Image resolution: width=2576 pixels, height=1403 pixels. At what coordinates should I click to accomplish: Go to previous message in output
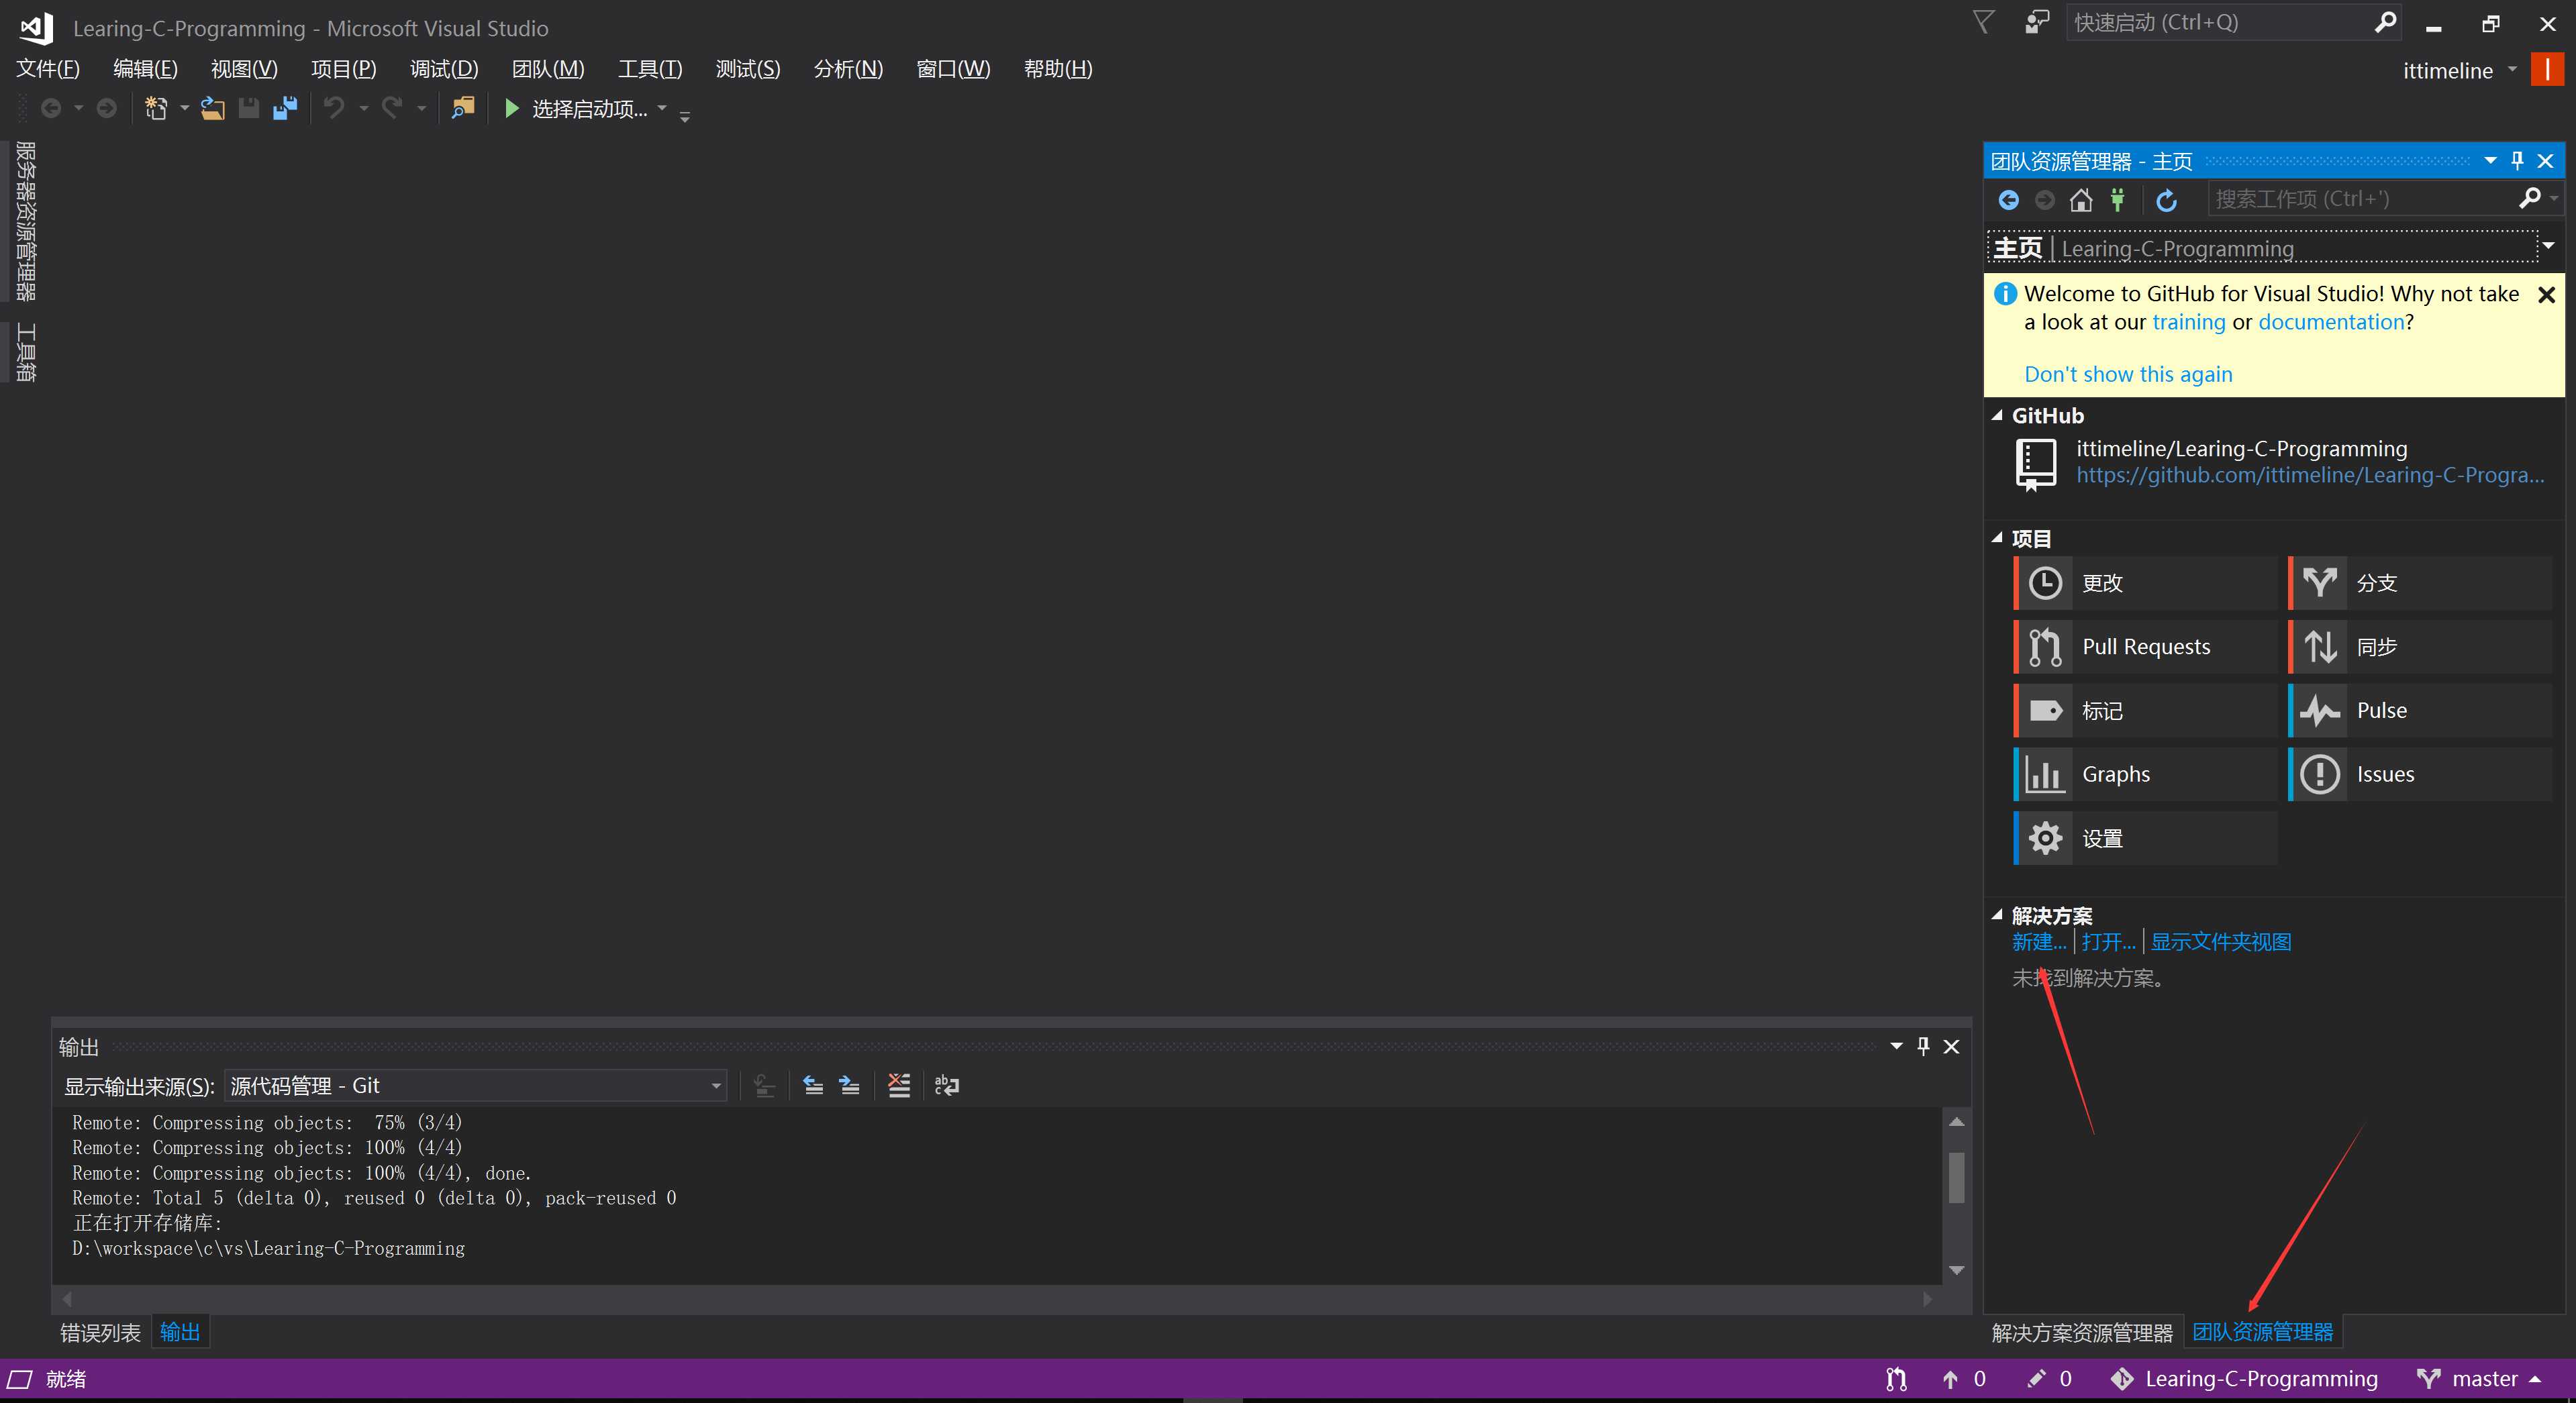(x=813, y=1085)
